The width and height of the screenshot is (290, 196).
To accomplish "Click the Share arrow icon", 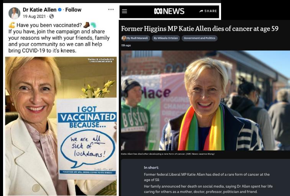I will [x=201, y=11].
